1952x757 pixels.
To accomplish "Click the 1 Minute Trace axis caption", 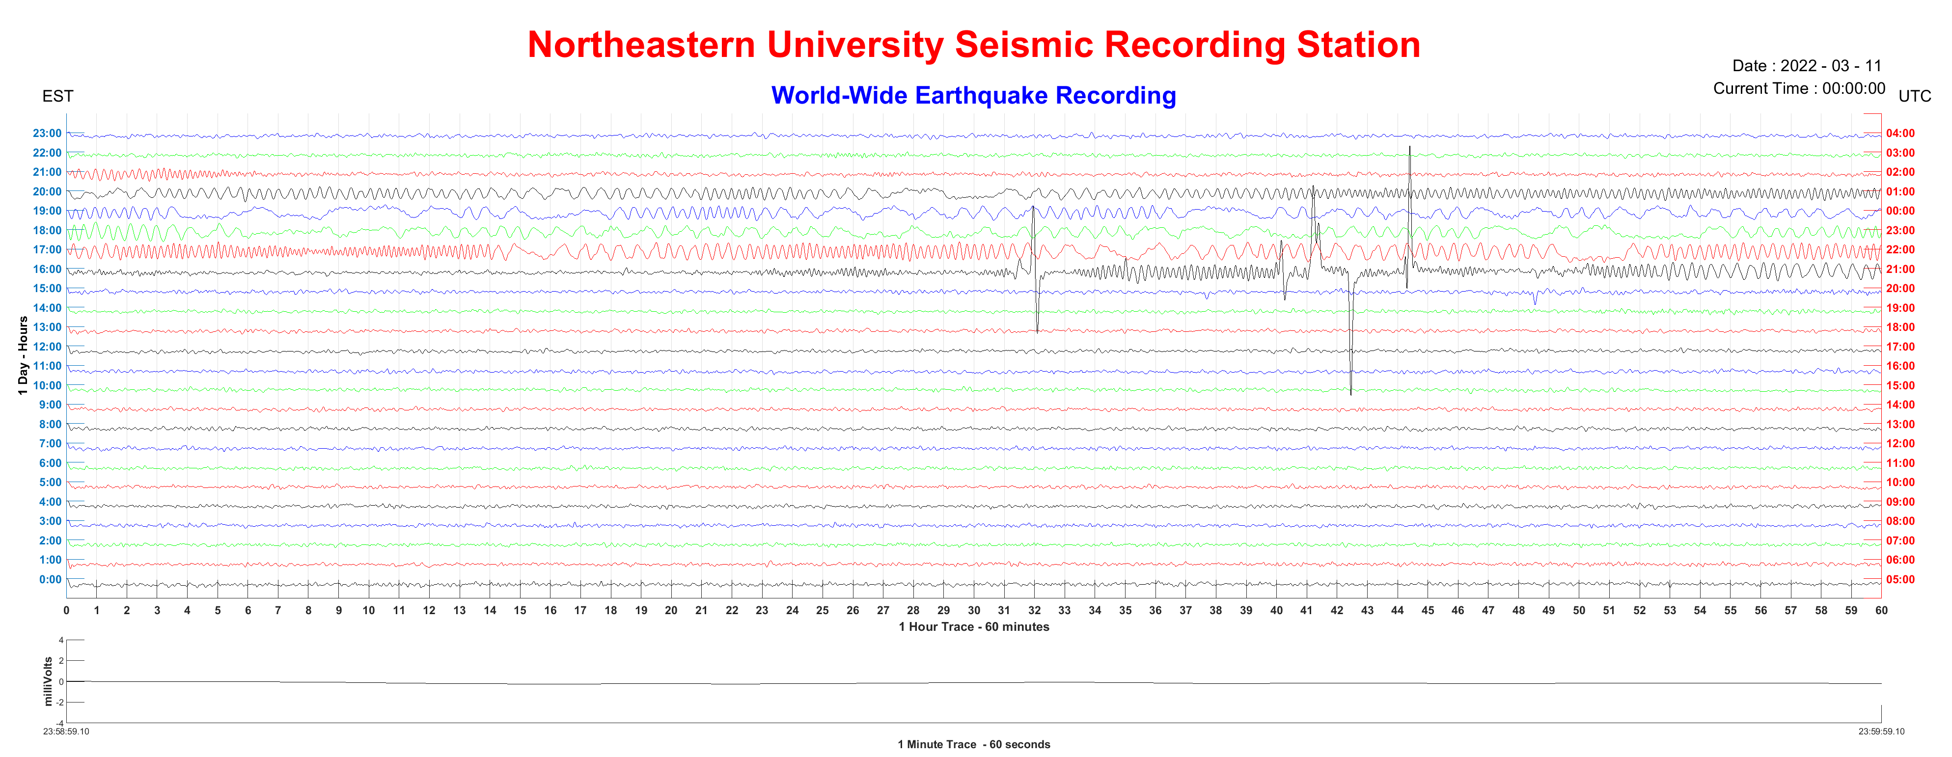I will [x=974, y=744].
